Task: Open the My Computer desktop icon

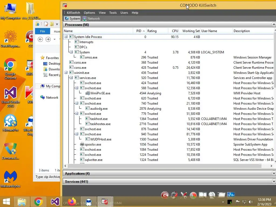Action: coord(11,11)
